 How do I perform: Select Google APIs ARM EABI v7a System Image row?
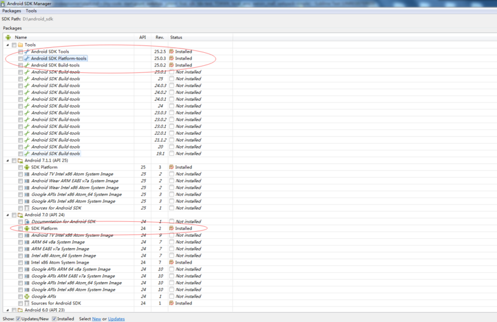point(118,276)
